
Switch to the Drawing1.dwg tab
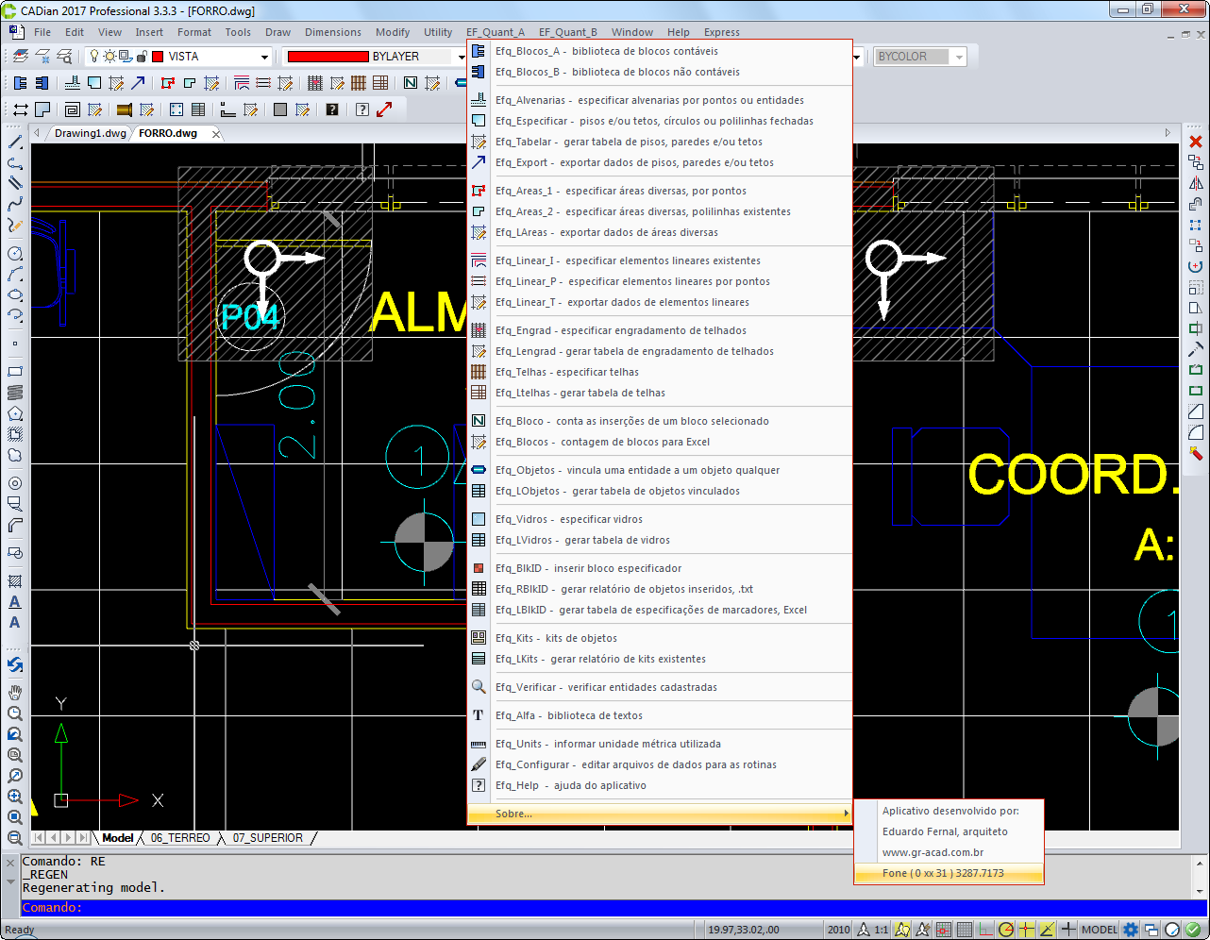[x=90, y=133]
